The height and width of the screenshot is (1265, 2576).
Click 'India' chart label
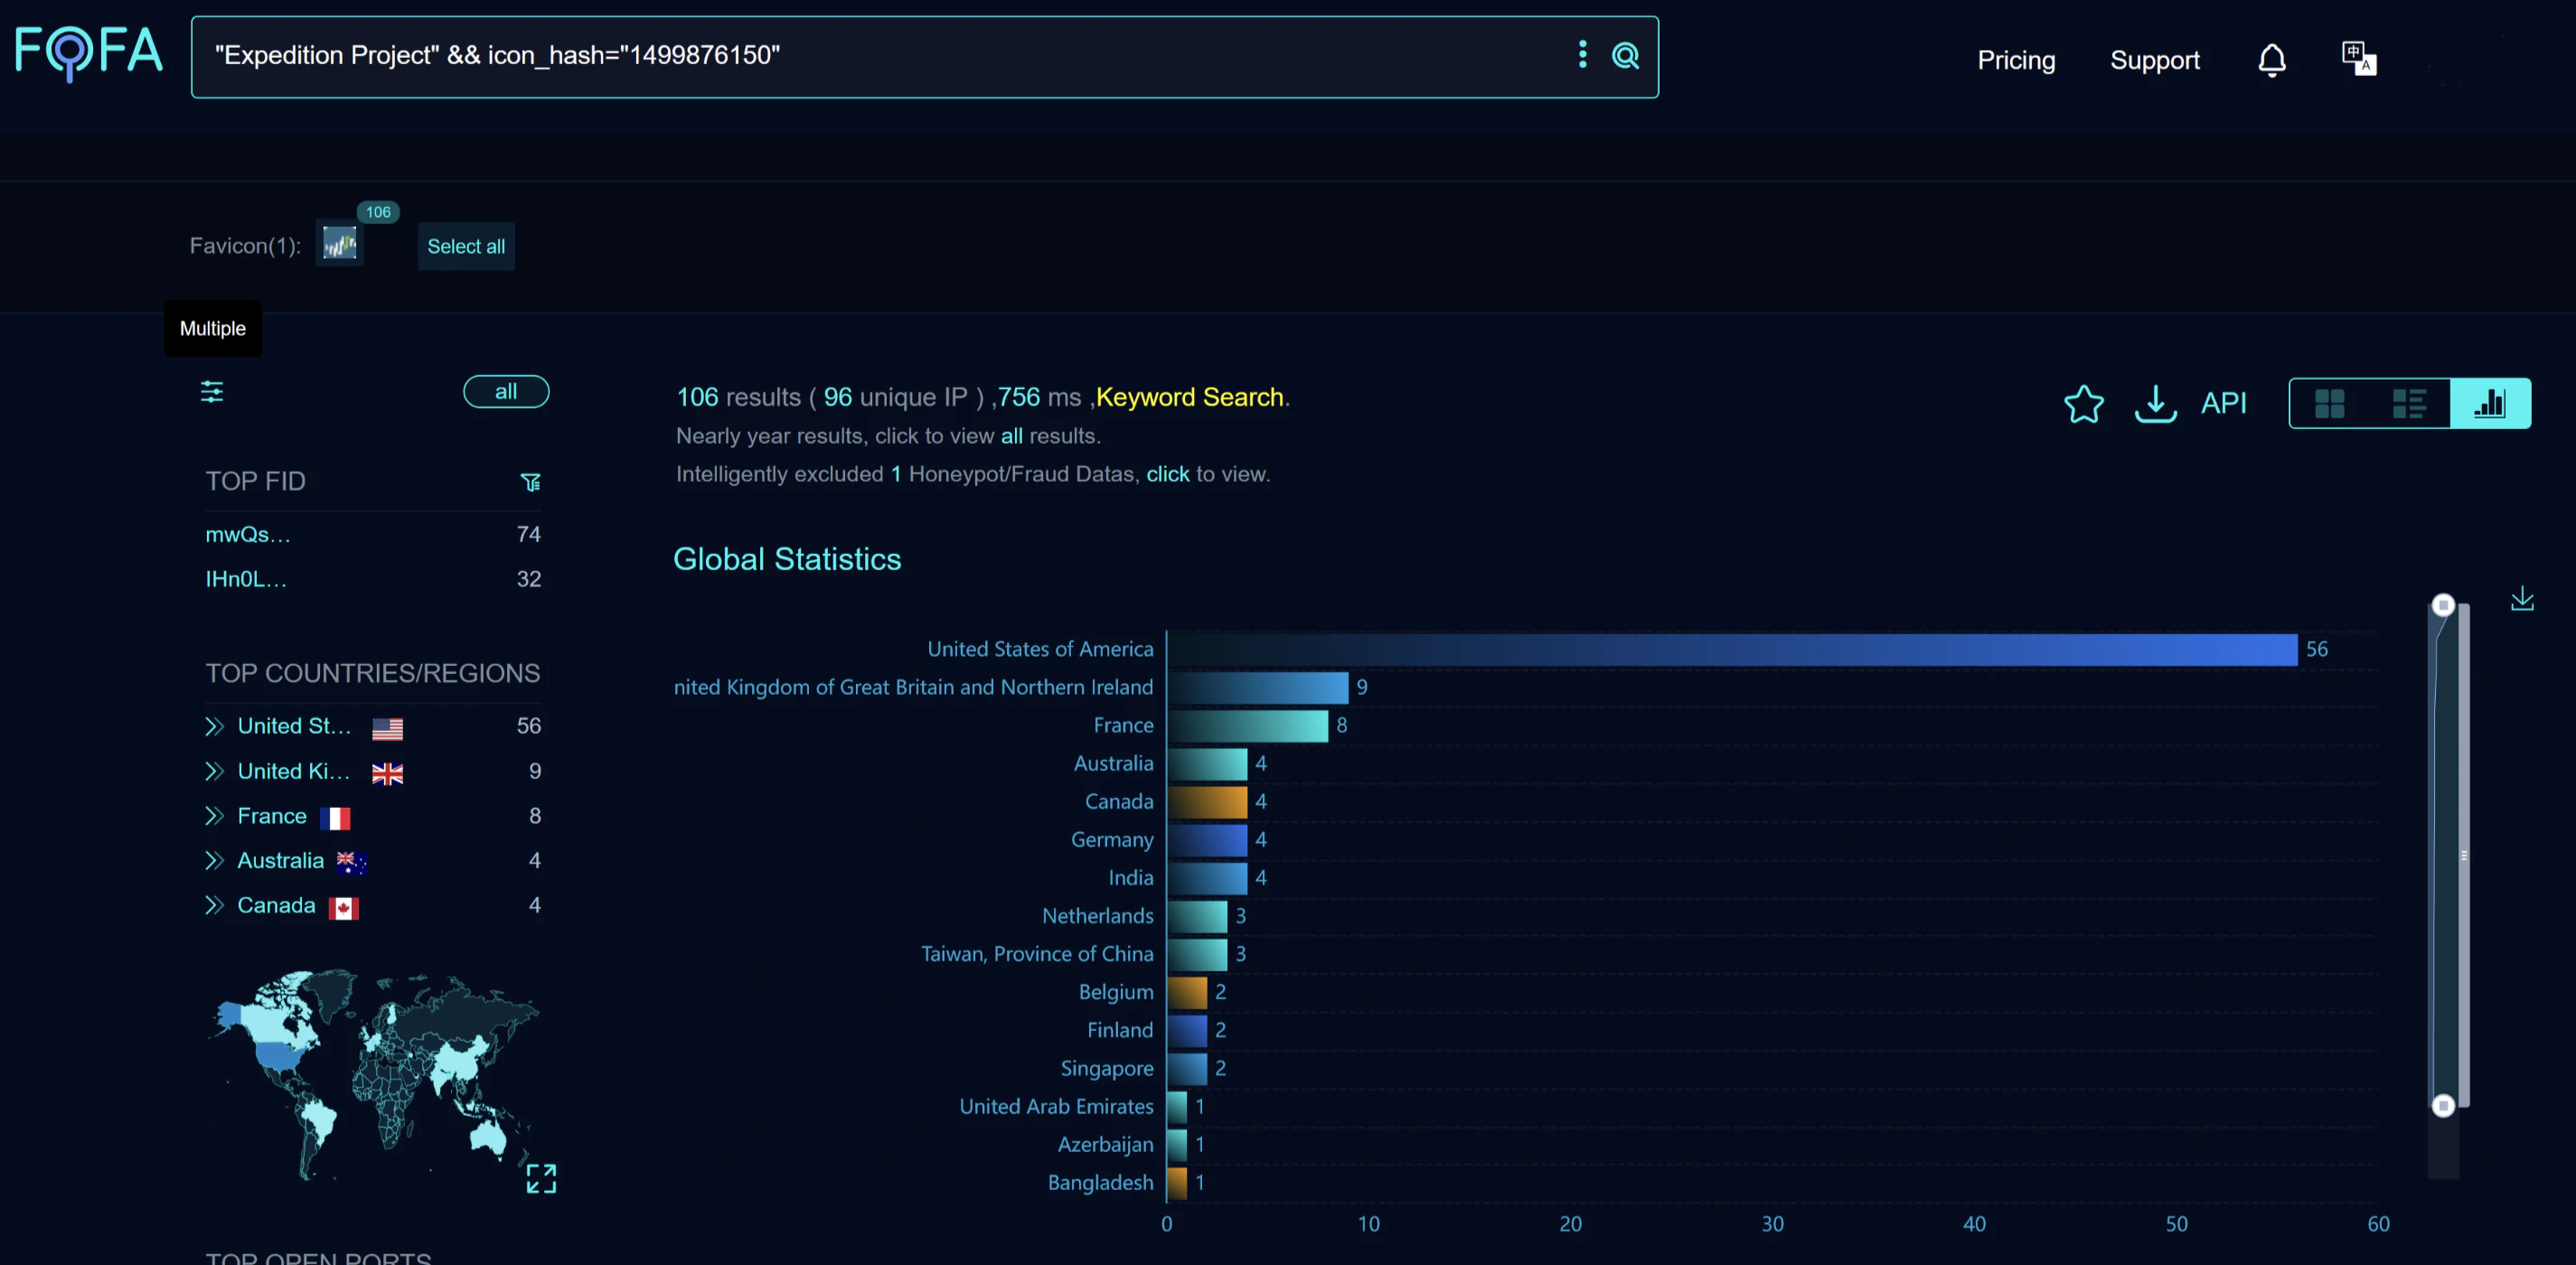coord(1130,878)
